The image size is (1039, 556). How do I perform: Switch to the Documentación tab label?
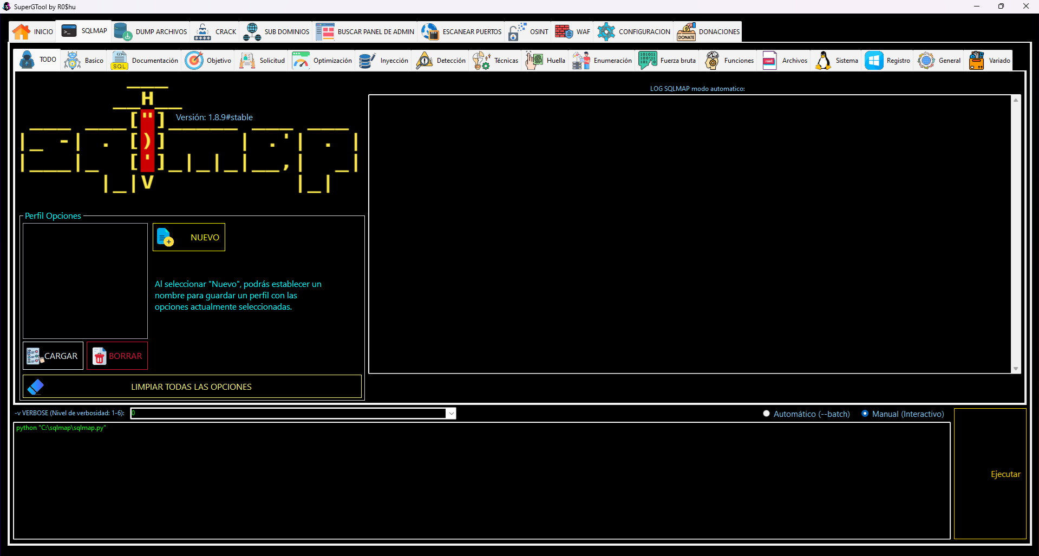(x=155, y=61)
